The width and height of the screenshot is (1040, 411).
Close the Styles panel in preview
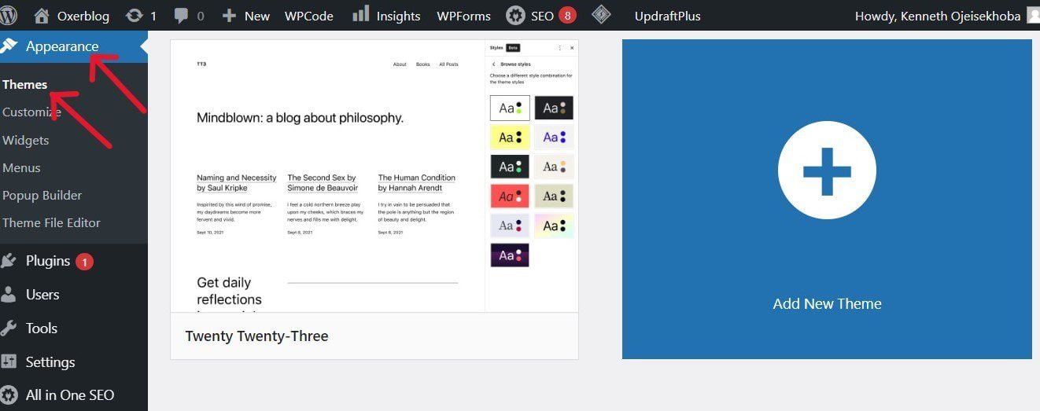(x=572, y=48)
